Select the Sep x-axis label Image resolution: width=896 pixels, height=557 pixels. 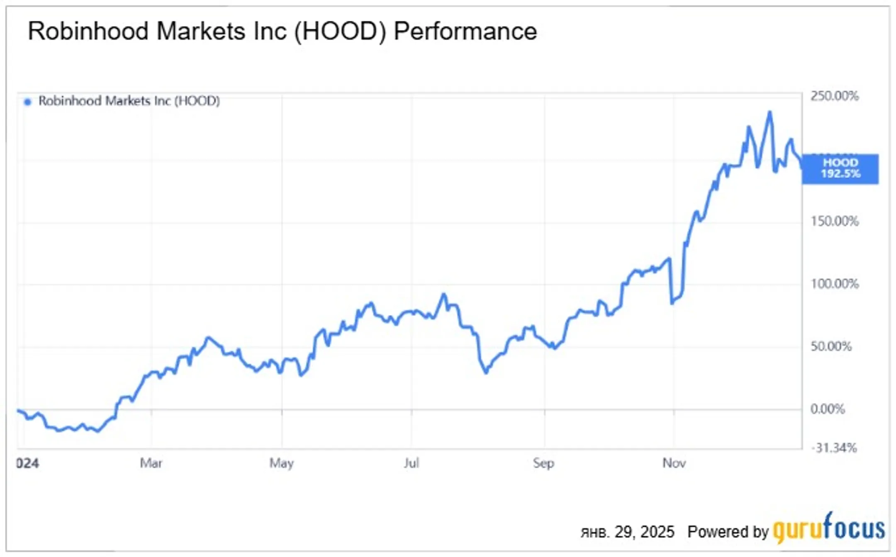(543, 463)
